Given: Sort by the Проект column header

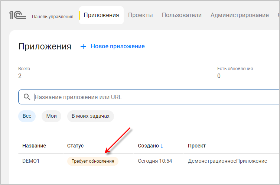Looking at the screenshot, I should point(196,146).
